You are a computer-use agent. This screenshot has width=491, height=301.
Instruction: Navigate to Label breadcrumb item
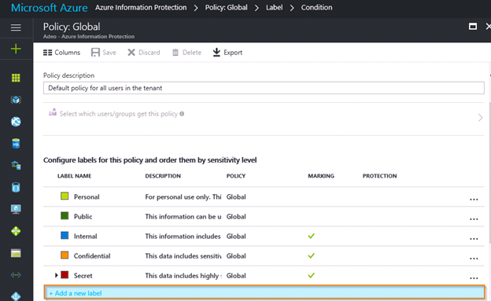pyautogui.click(x=275, y=8)
